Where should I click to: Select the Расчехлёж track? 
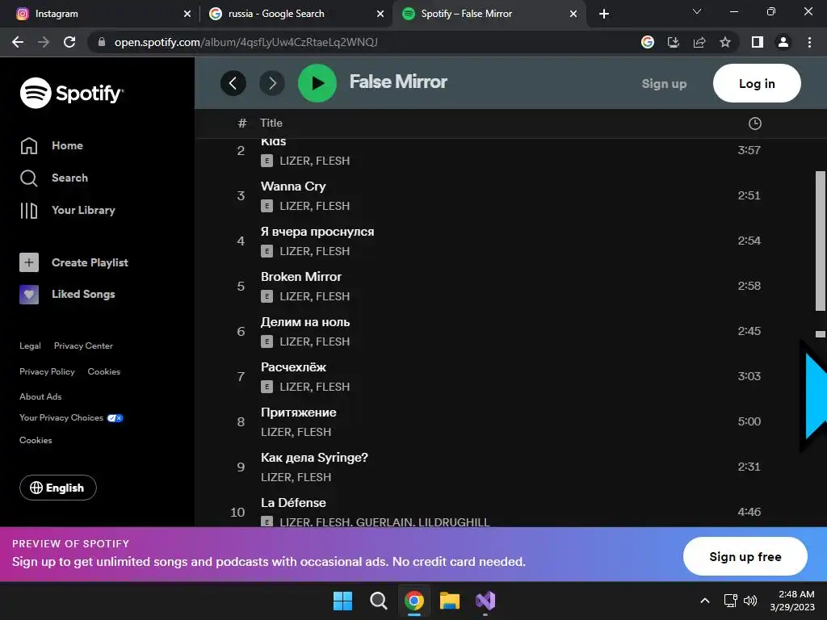[x=293, y=367]
